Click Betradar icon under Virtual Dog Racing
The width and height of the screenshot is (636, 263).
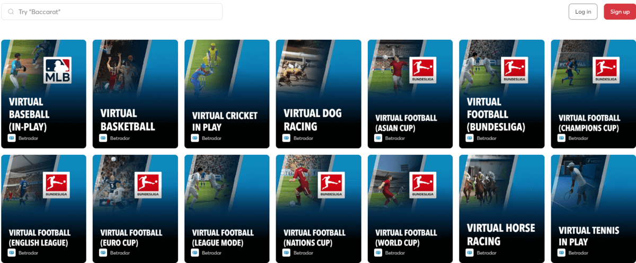coord(287,138)
